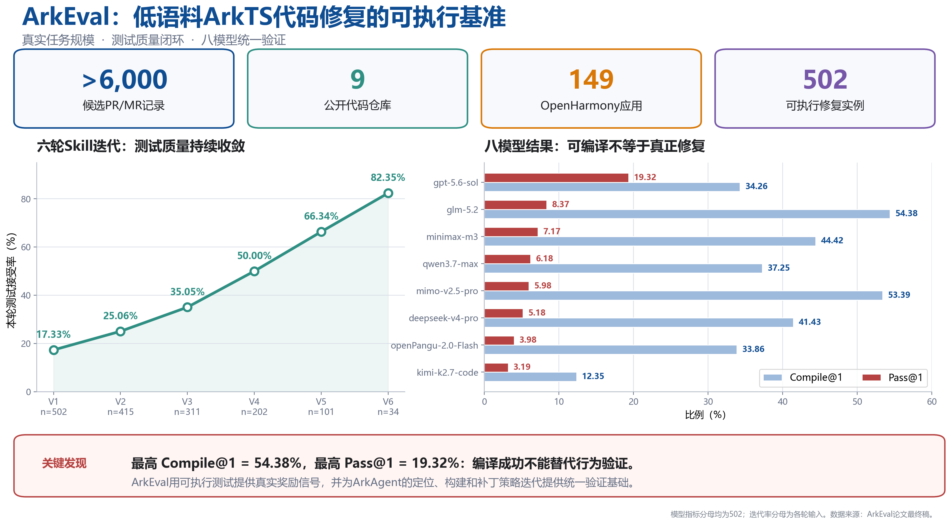
Task: Click the gpt-5.6-sol red Pass@1 bar
Action: 556,178
